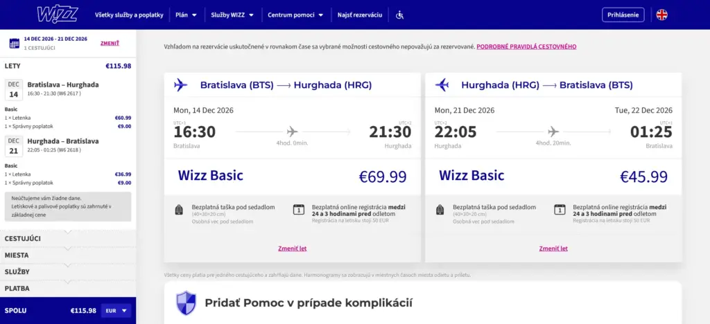
Task: Click the DEC 21 date badge in sidebar
Action: coord(14,146)
